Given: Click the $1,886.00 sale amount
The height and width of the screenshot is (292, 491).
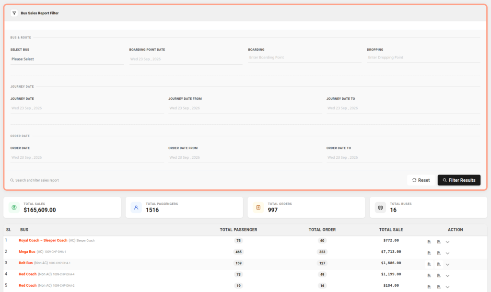Looking at the screenshot, I should click(x=391, y=263).
